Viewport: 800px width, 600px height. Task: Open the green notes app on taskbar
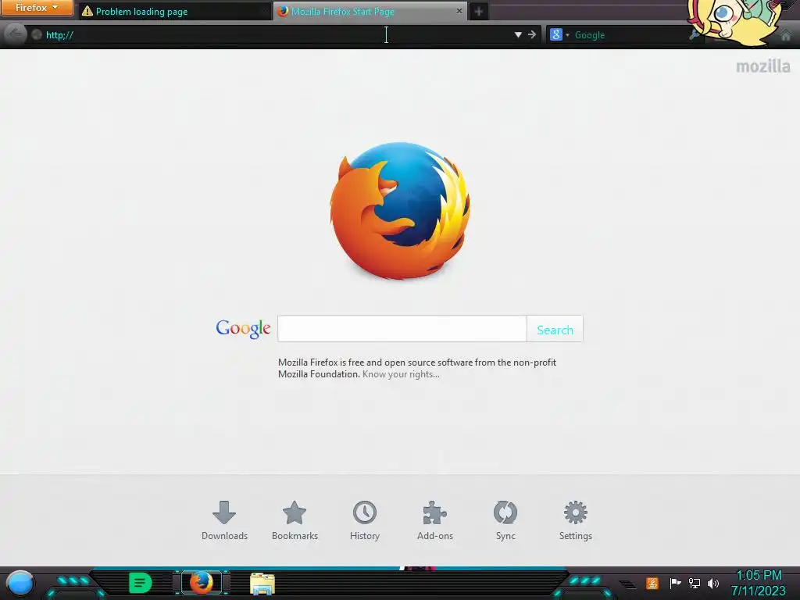click(140, 583)
